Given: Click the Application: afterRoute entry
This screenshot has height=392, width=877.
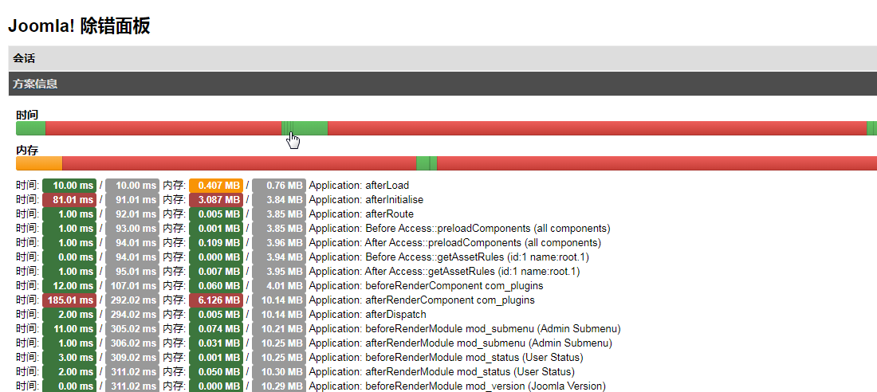Looking at the screenshot, I should point(361,214).
